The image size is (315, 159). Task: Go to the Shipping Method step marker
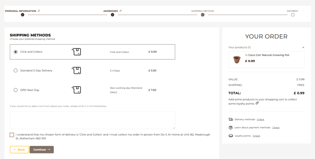202,15
